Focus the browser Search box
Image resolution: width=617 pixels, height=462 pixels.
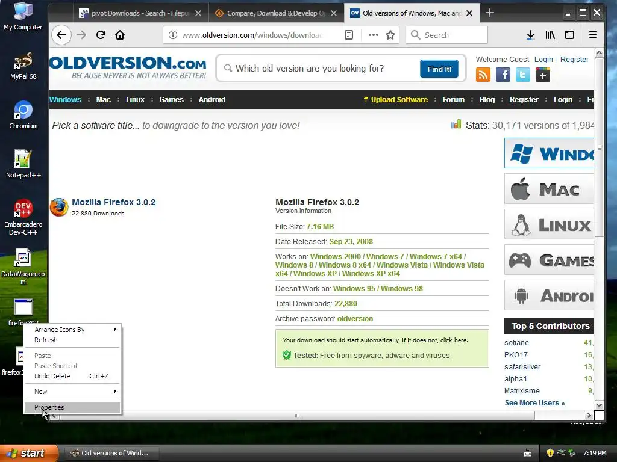point(446,35)
